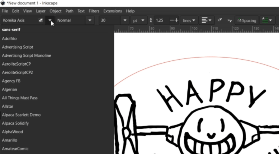The width and height of the screenshot is (279, 154).
Task: Open the line spacing units dropdown
Action: [x=189, y=20]
